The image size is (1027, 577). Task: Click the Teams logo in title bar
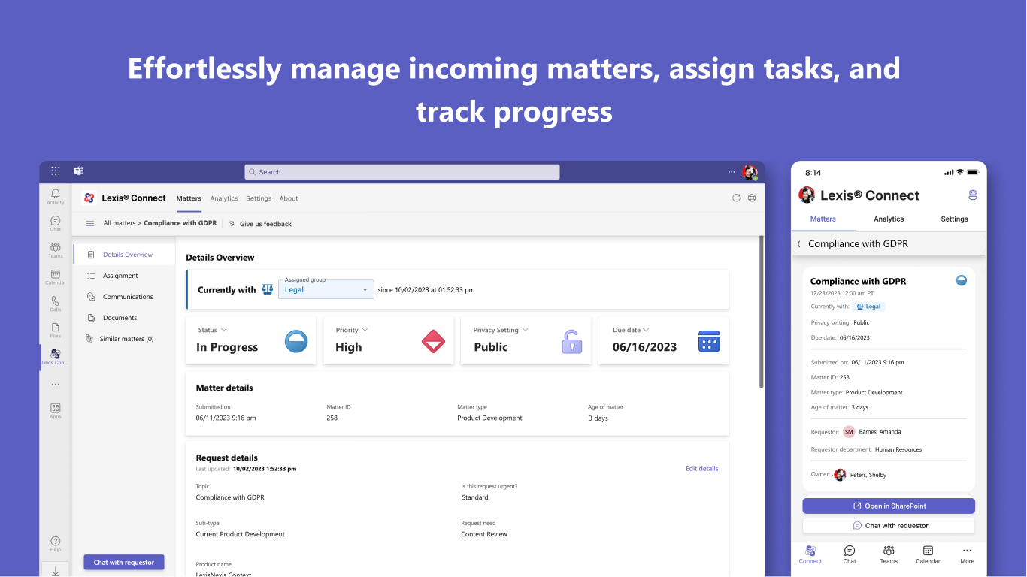(x=78, y=171)
